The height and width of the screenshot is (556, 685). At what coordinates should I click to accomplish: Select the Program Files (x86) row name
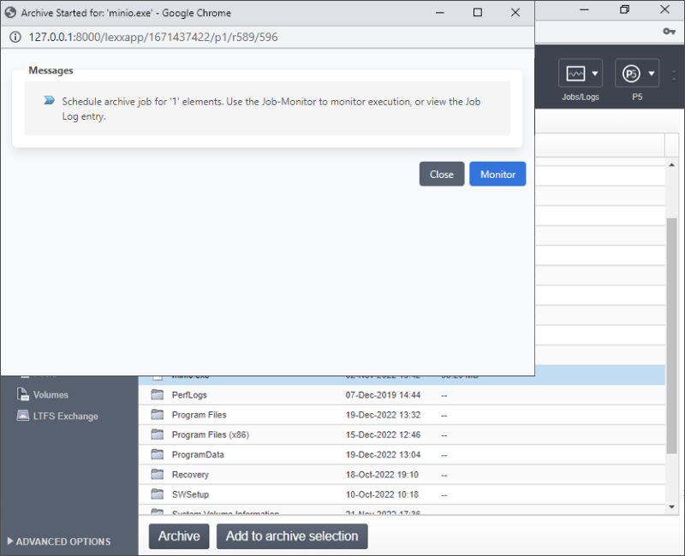[x=211, y=435]
